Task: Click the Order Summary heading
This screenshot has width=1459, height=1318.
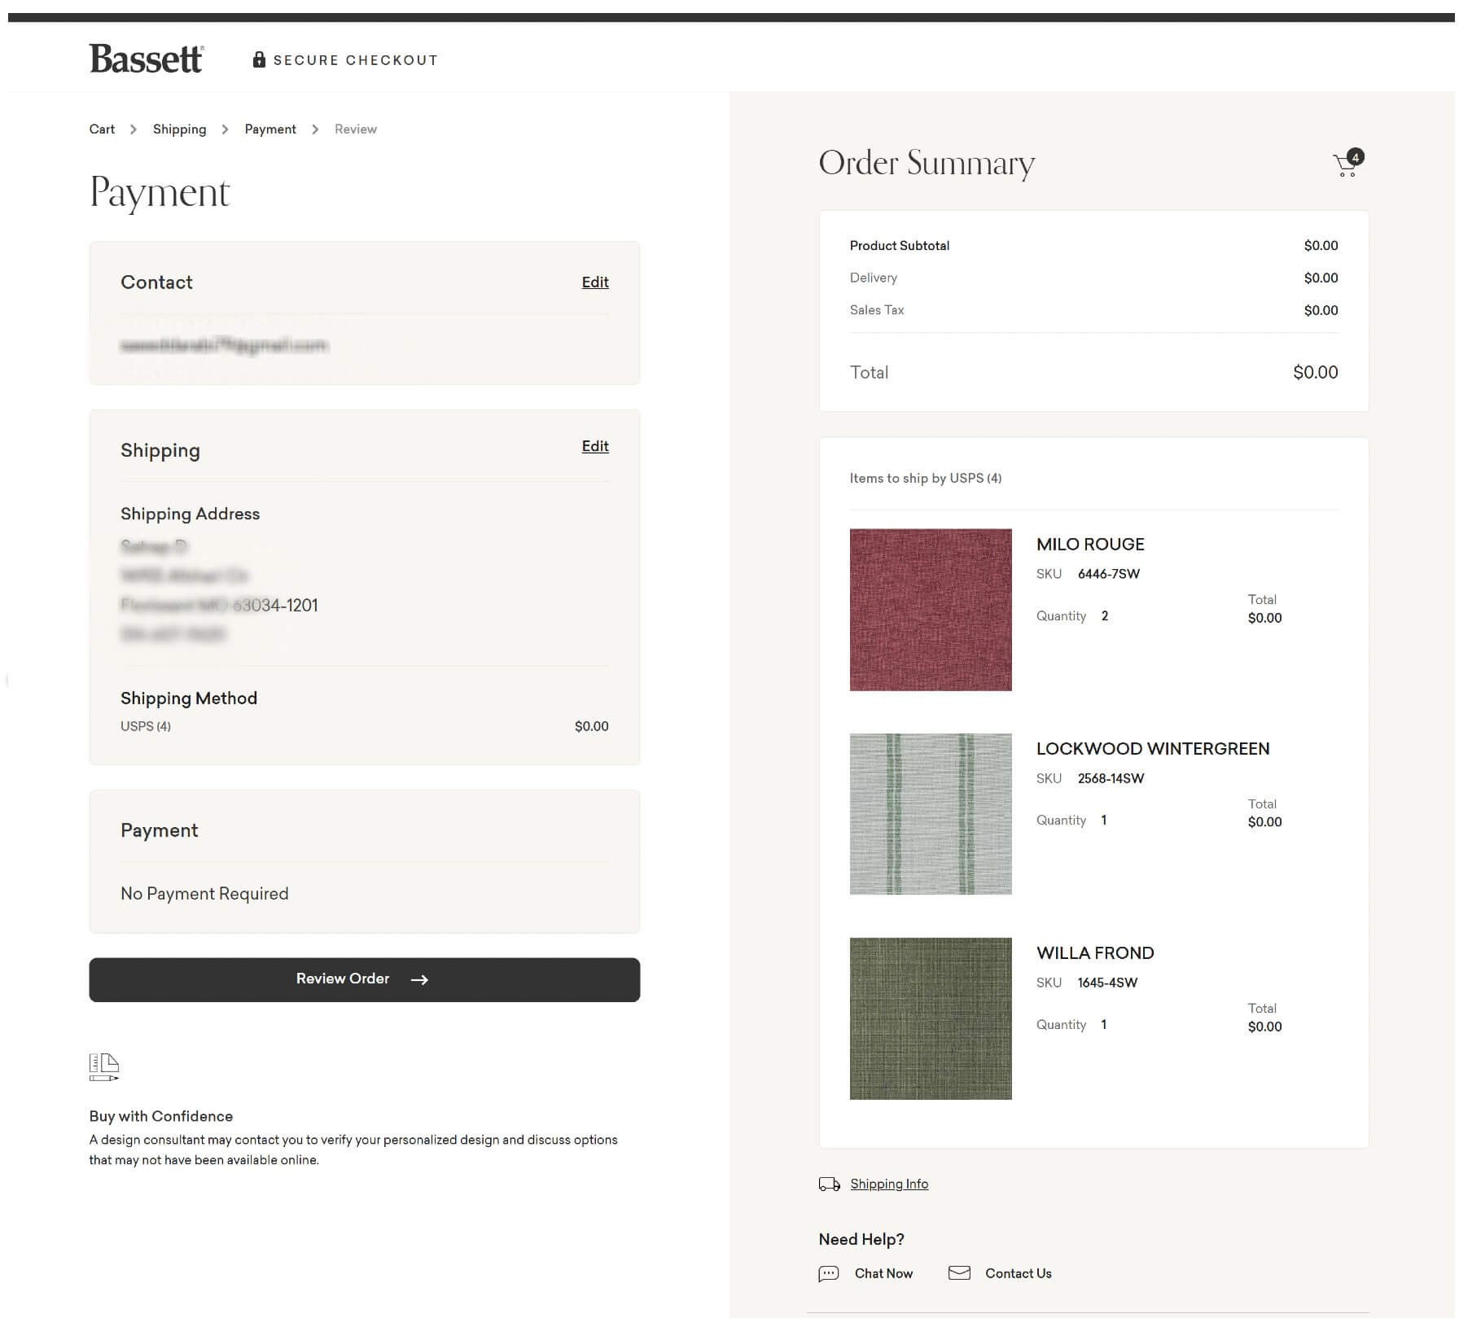Action: (x=927, y=164)
